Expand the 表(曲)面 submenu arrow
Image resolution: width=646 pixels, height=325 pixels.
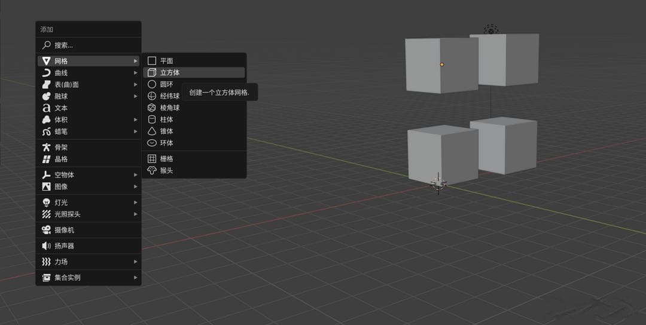136,84
